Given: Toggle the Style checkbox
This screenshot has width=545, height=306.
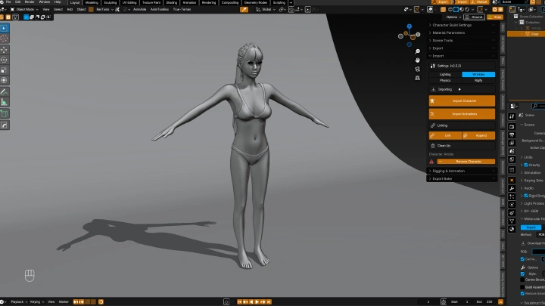Looking at the screenshot, I should [522, 274].
